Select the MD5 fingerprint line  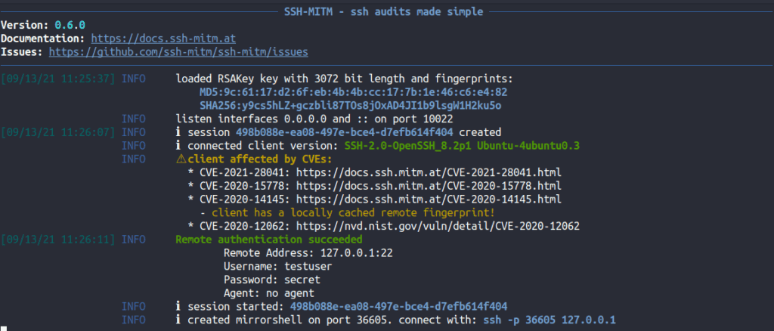[x=354, y=92]
